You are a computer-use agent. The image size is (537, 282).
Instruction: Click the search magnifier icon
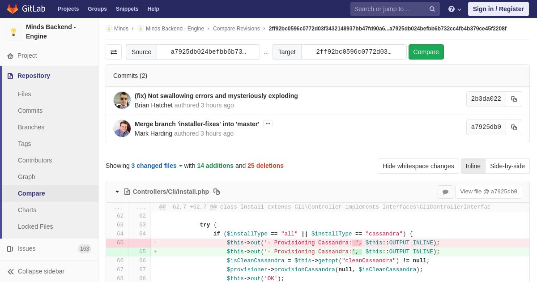(432, 9)
